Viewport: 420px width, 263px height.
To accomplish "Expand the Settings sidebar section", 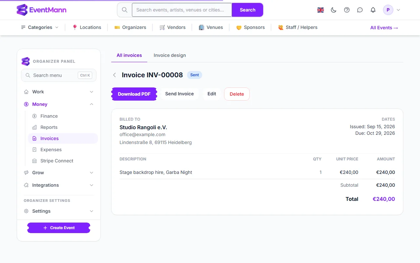I will (59, 211).
